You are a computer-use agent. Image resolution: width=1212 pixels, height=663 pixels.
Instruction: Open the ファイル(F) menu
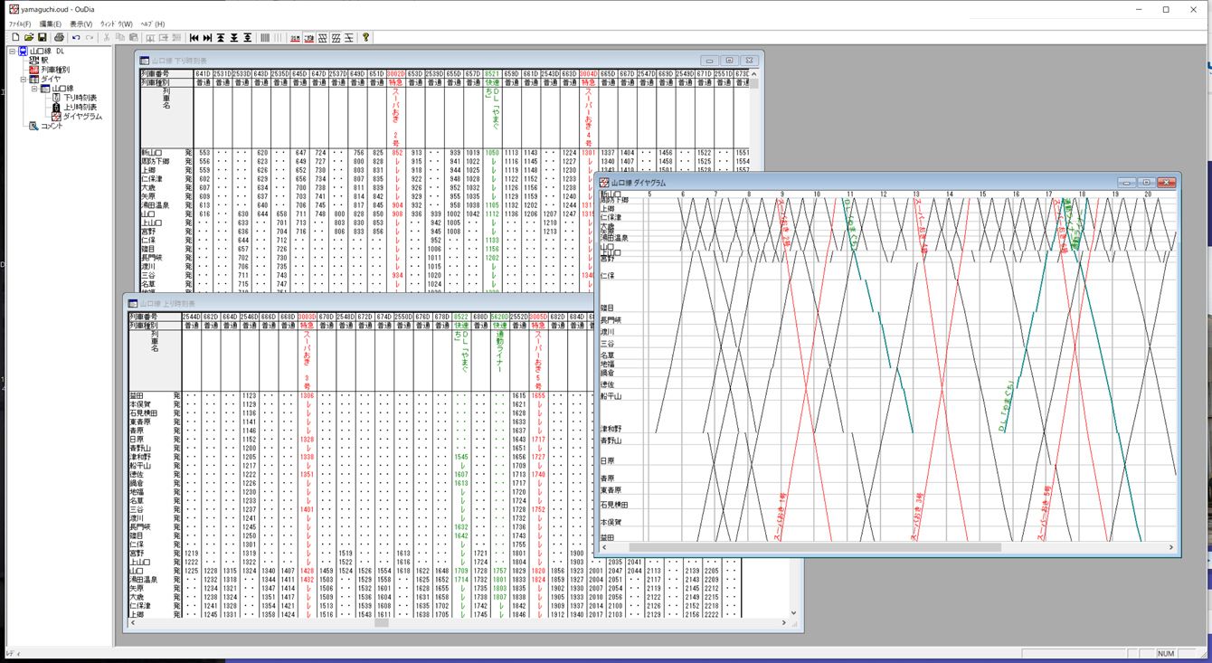(19, 24)
